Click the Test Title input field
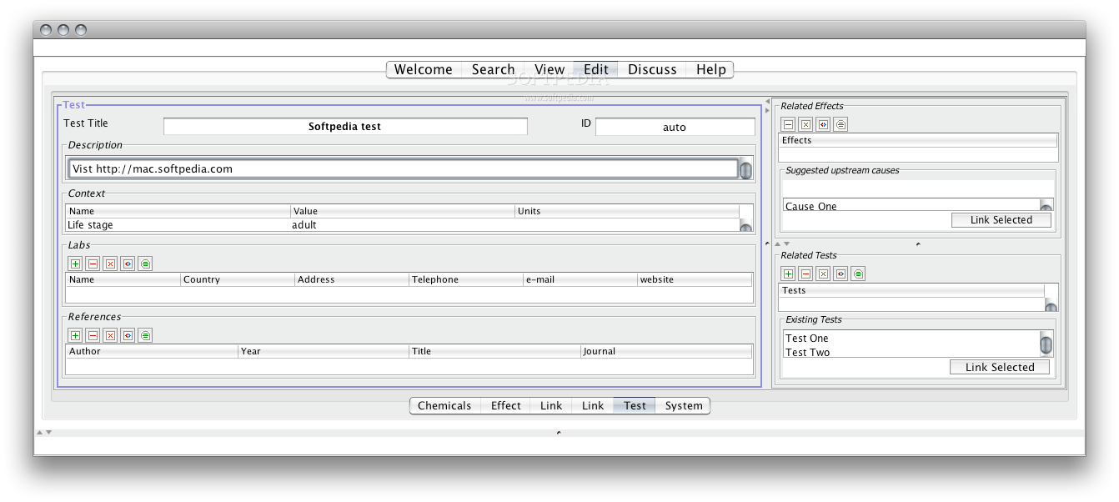 345,127
